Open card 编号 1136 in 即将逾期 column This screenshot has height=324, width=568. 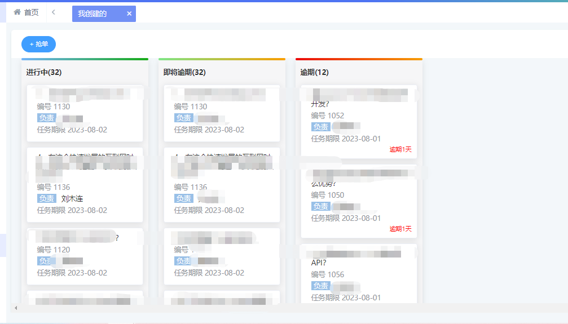click(222, 185)
